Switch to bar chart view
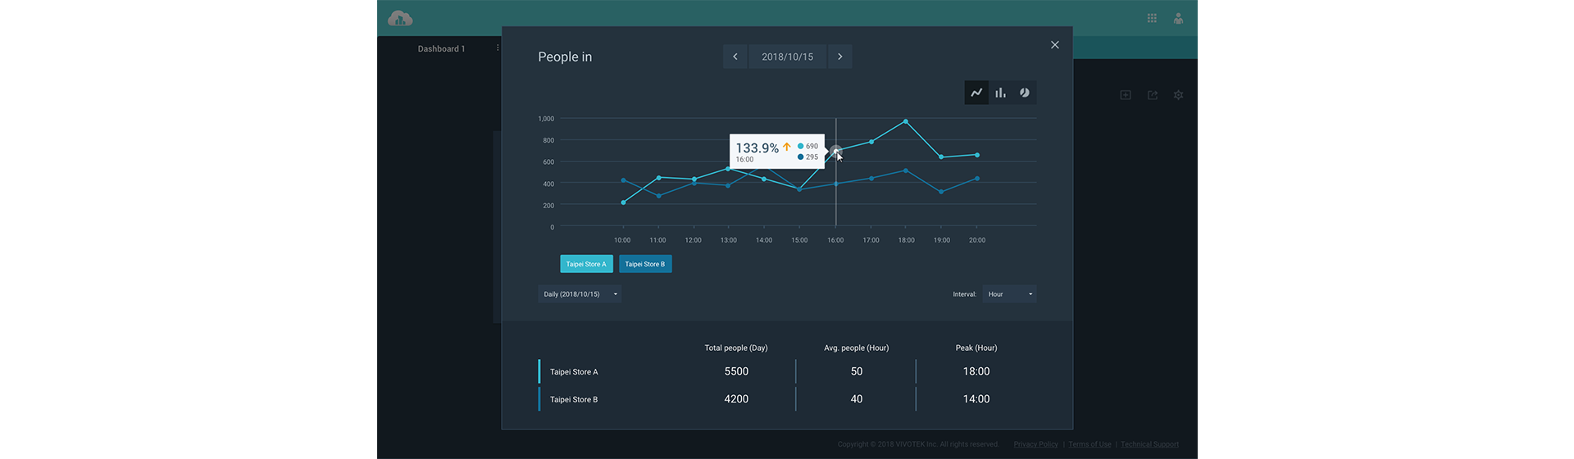The image size is (1574, 459). tap(1000, 93)
